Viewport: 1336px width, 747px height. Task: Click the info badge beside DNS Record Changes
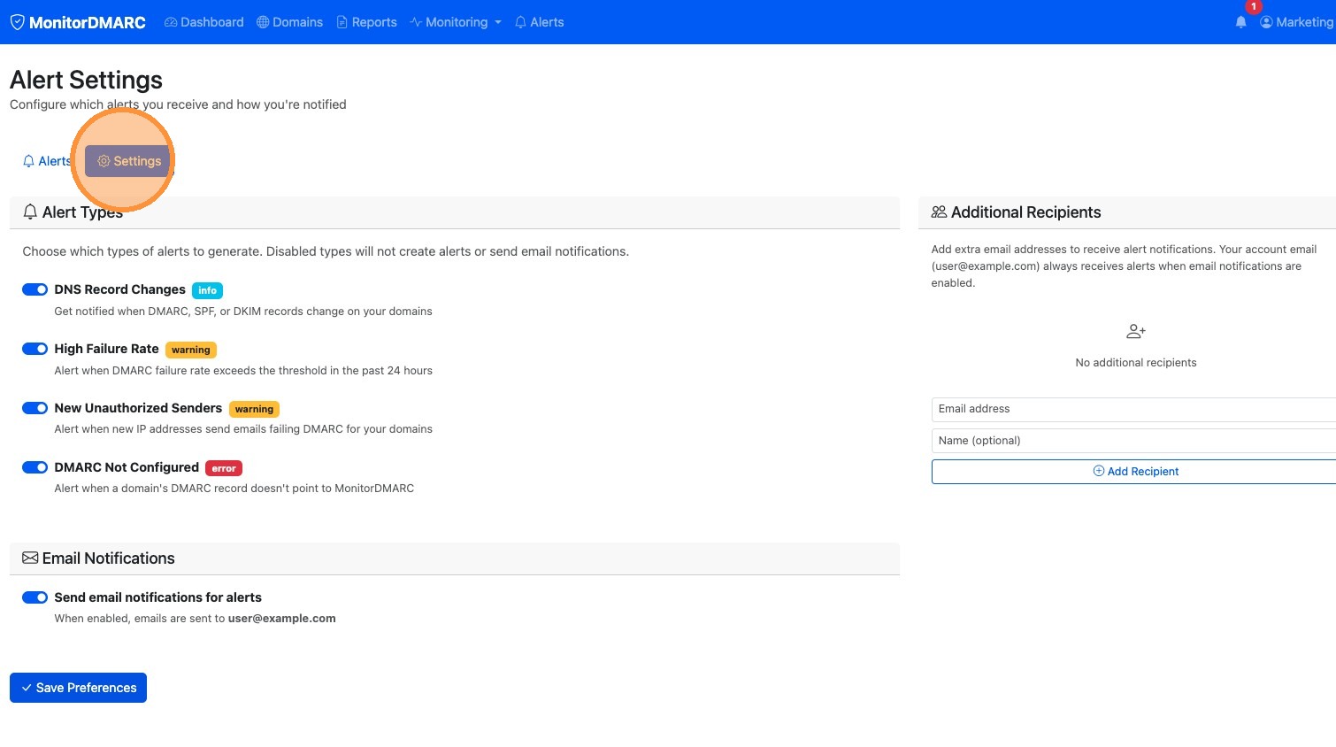(x=207, y=290)
